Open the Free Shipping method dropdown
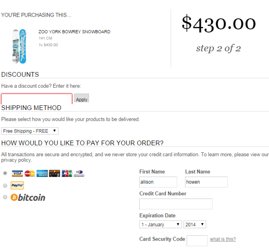This screenshot has height=249, width=269. 30,131
